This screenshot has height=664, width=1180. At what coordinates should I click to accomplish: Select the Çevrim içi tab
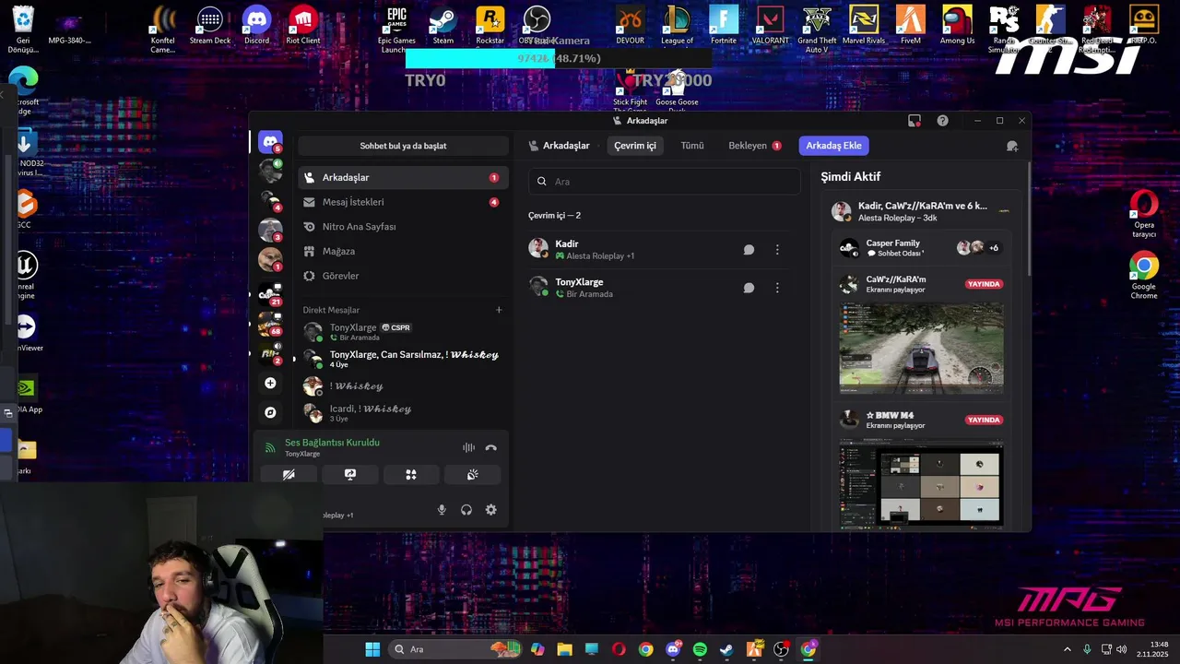click(635, 146)
